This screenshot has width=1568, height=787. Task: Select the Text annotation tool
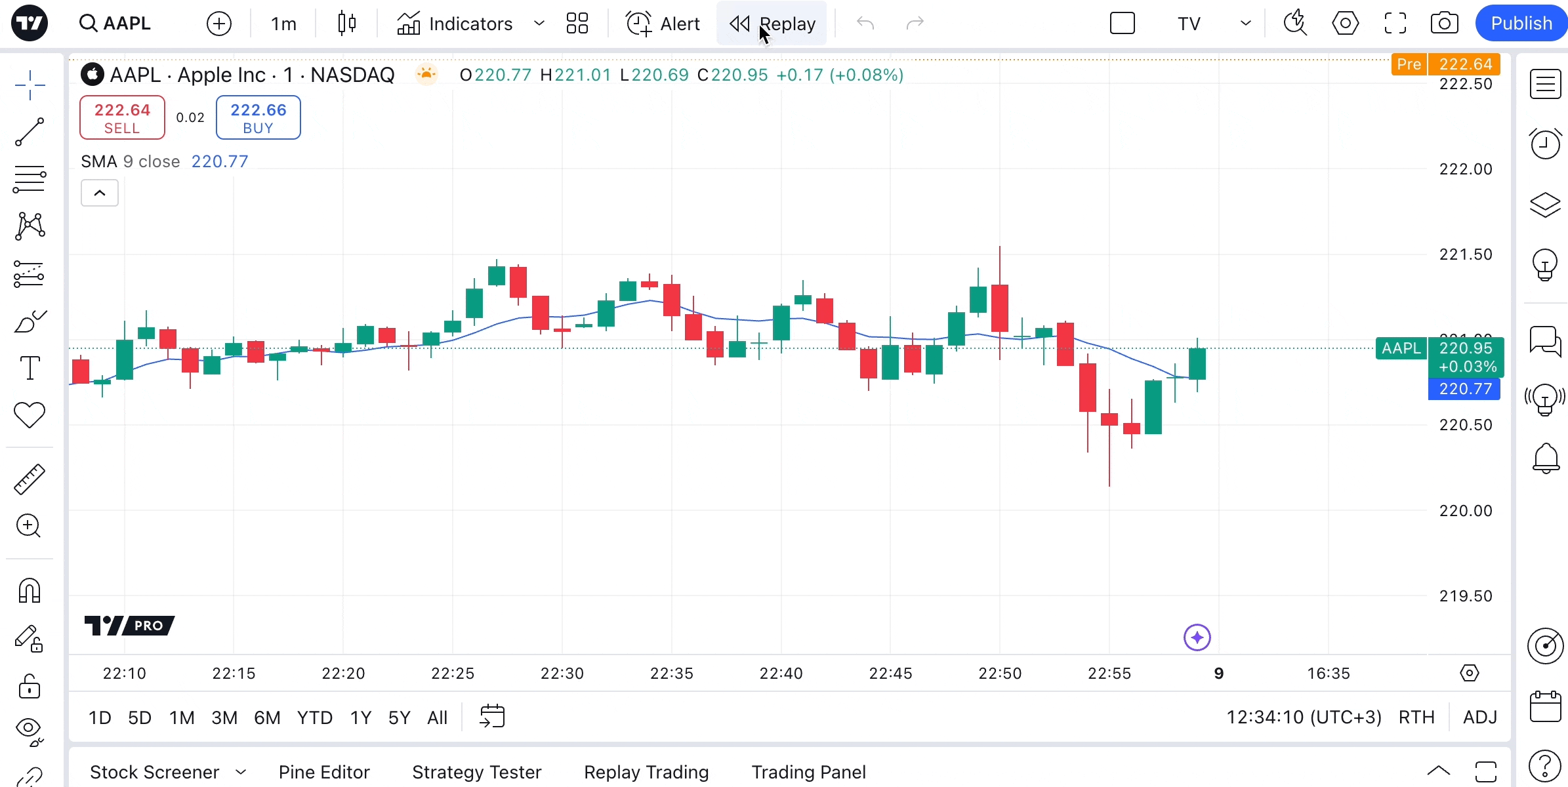pyautogui.click(x=30, y=368)
